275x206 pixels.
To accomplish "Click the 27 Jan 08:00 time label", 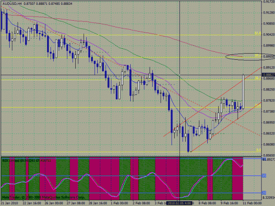I will pyautogui.click(x=76, y=203).
